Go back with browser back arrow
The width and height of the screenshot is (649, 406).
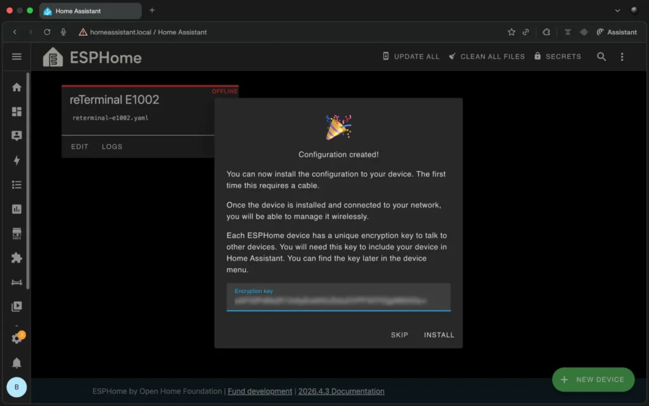[15, 32]
